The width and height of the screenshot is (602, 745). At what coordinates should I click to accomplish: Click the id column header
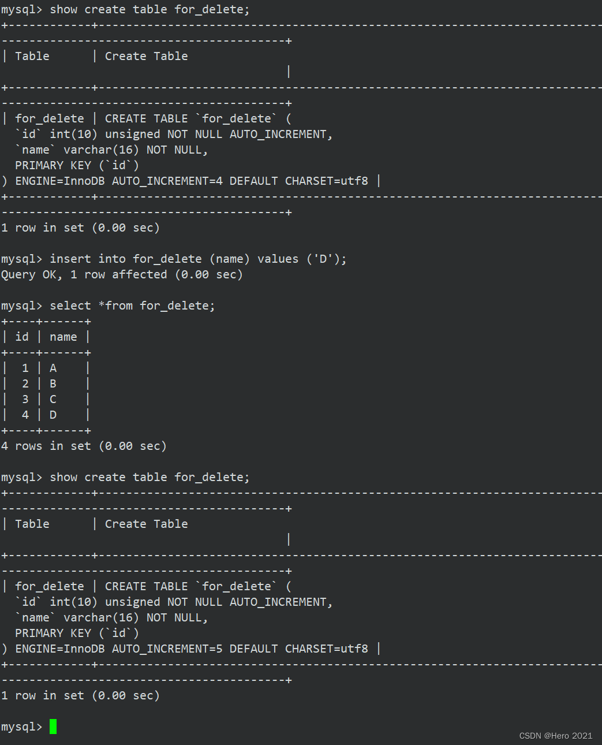22,337
